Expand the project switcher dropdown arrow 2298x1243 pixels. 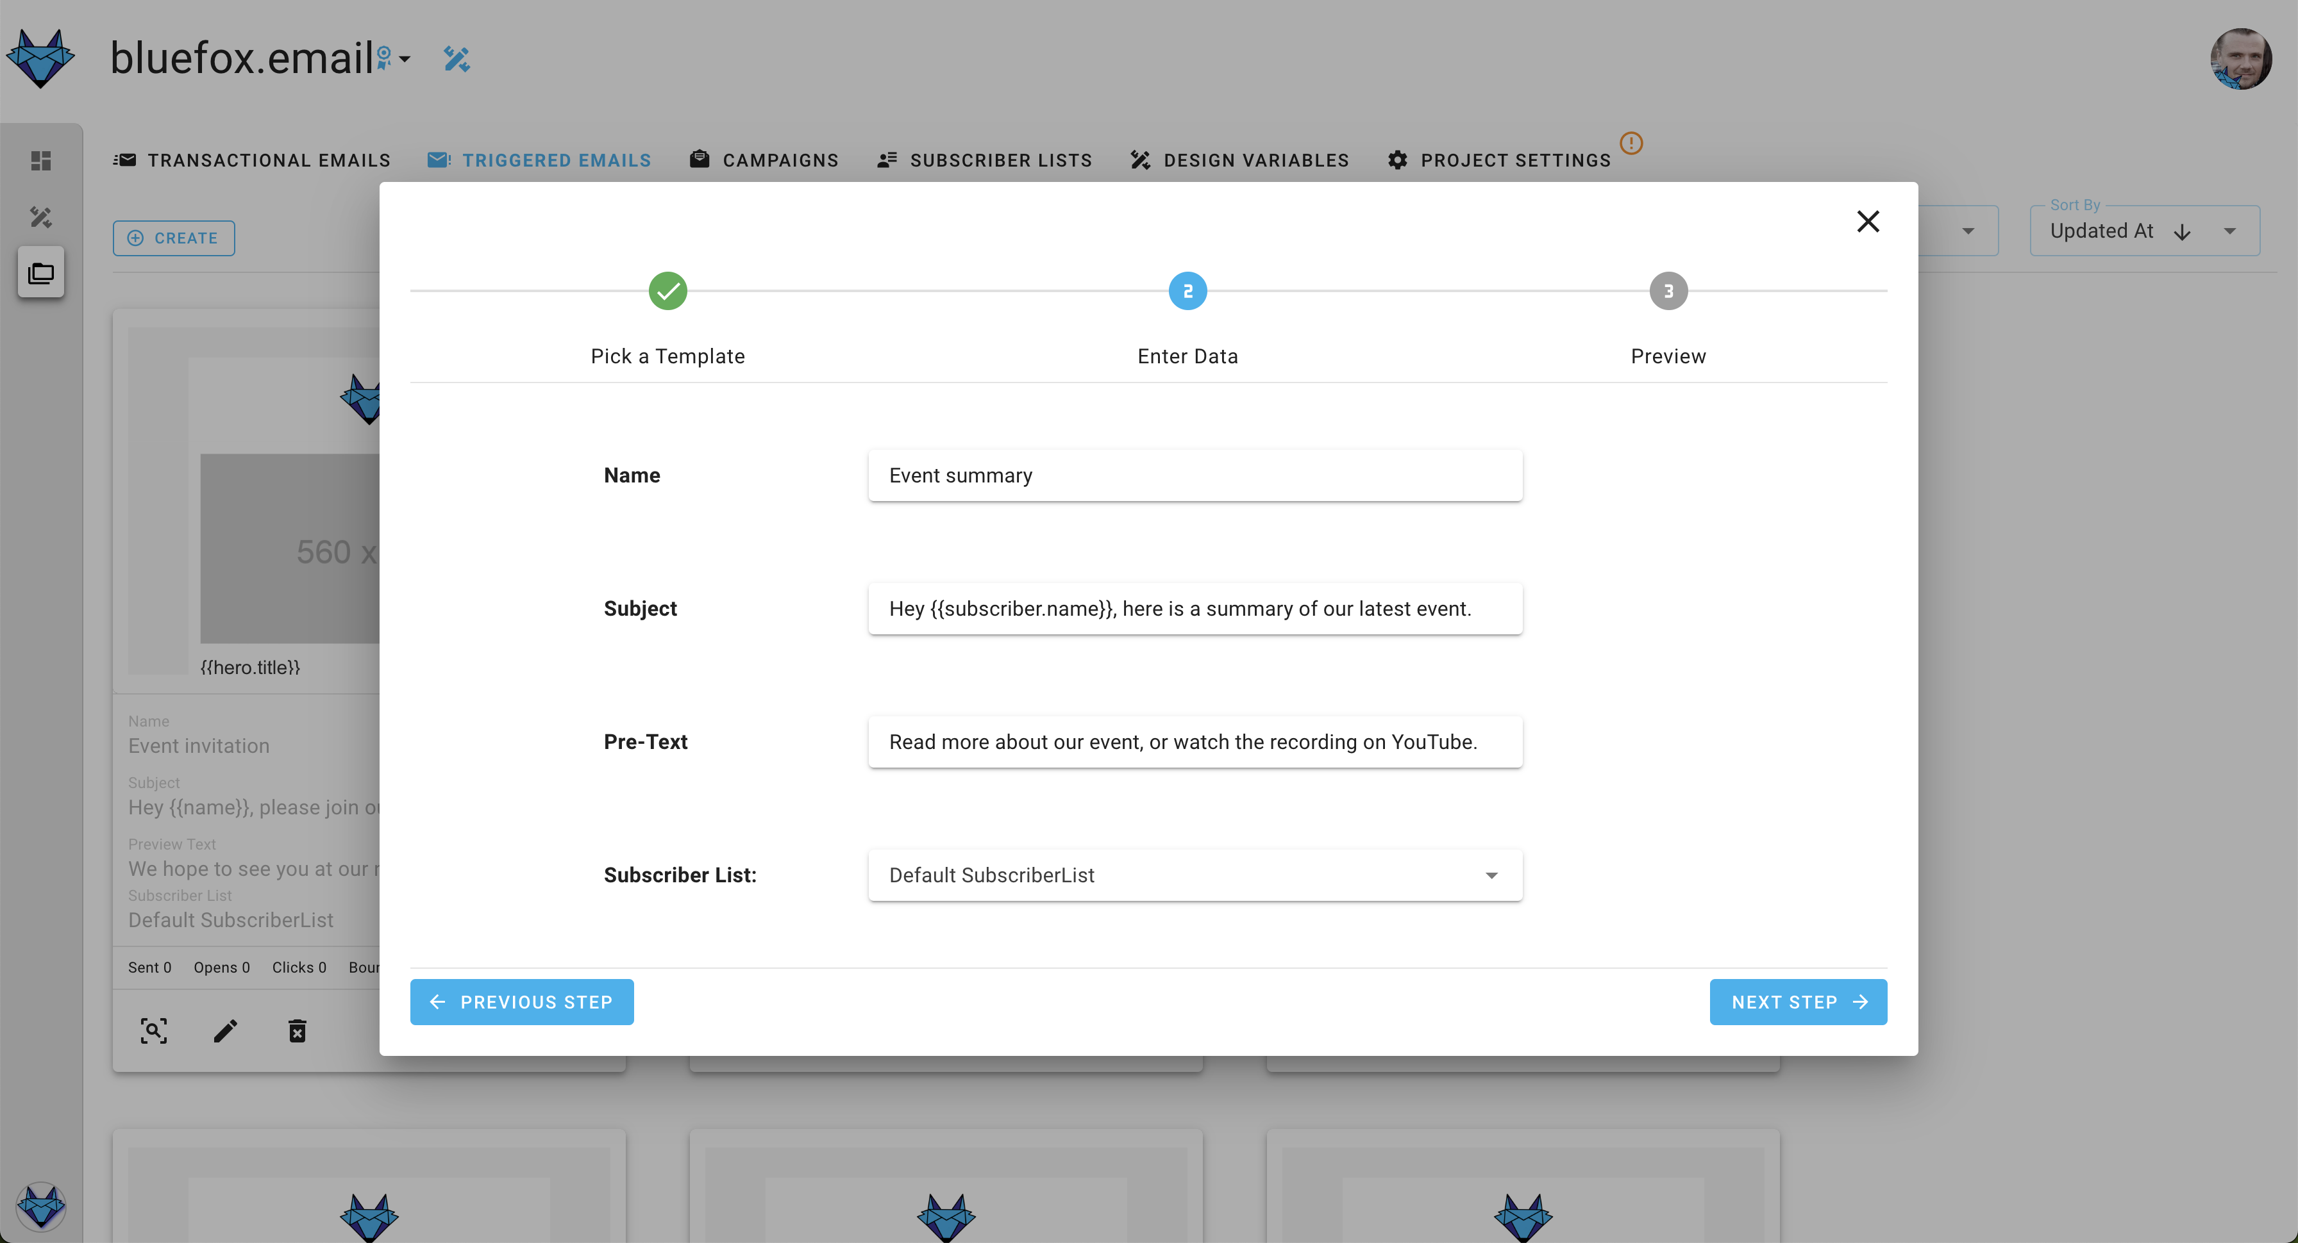point(404,59)
